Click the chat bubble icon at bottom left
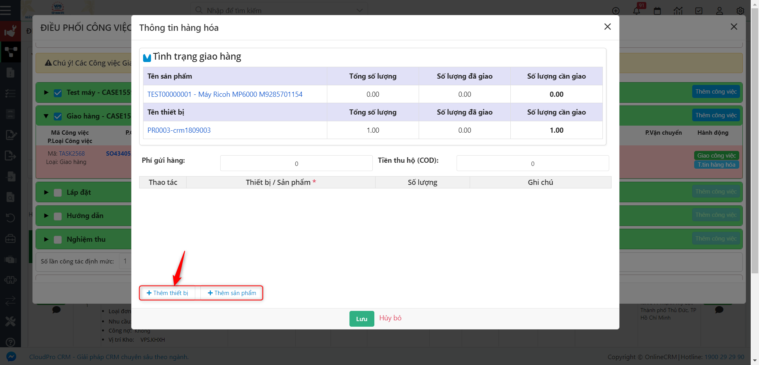Screen dimensions: 759x365 (57, 309)
